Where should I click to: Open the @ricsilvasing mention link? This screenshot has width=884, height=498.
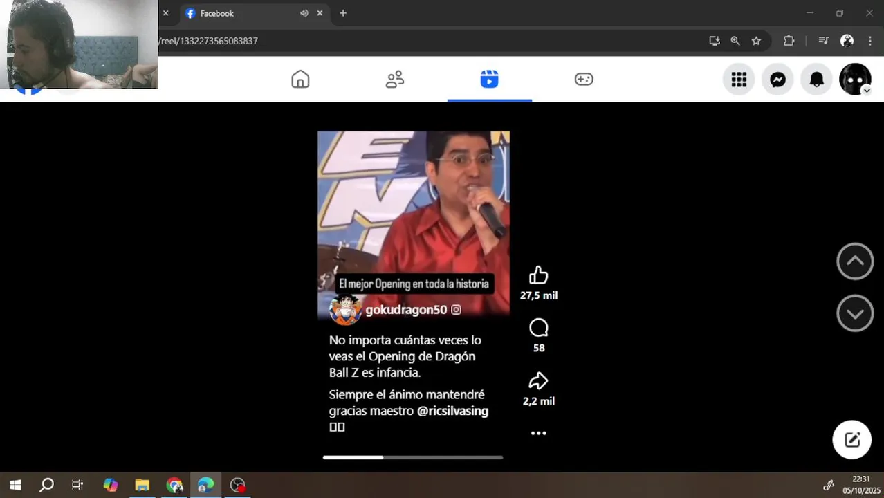(x=452, y=411)
